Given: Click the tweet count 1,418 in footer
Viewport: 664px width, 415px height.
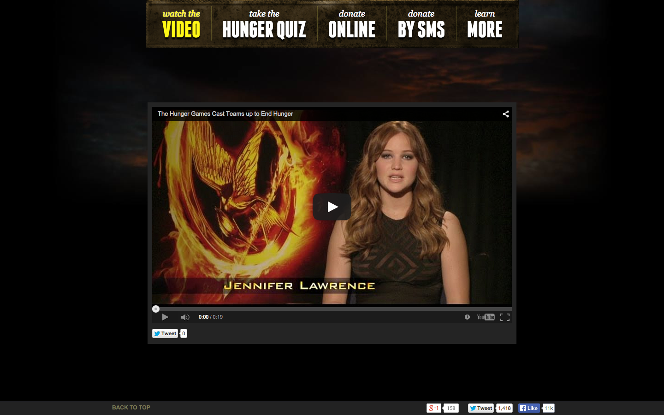Looking at the screenshot, I should coord(504,408).
